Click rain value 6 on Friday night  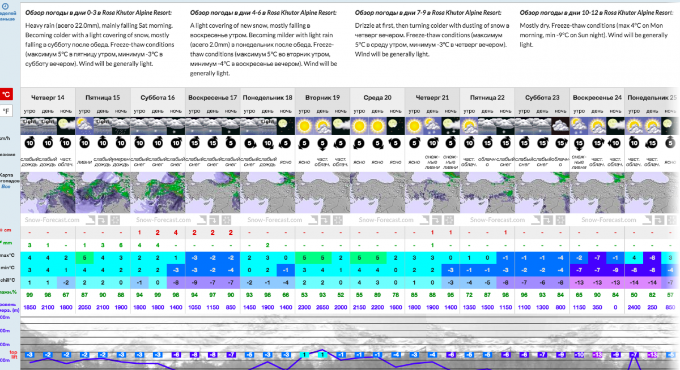pos(121,245)
